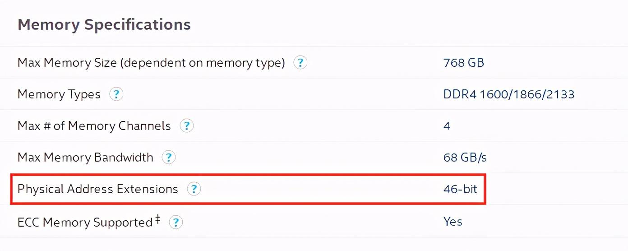628x251 pixels.
Task: Click memory channels value 4
Action: [447, 126]
